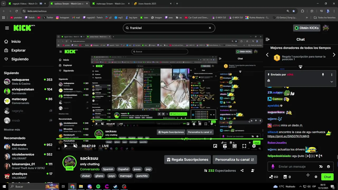Expand Mostrar más under Siguiendo

click(12, 130)
